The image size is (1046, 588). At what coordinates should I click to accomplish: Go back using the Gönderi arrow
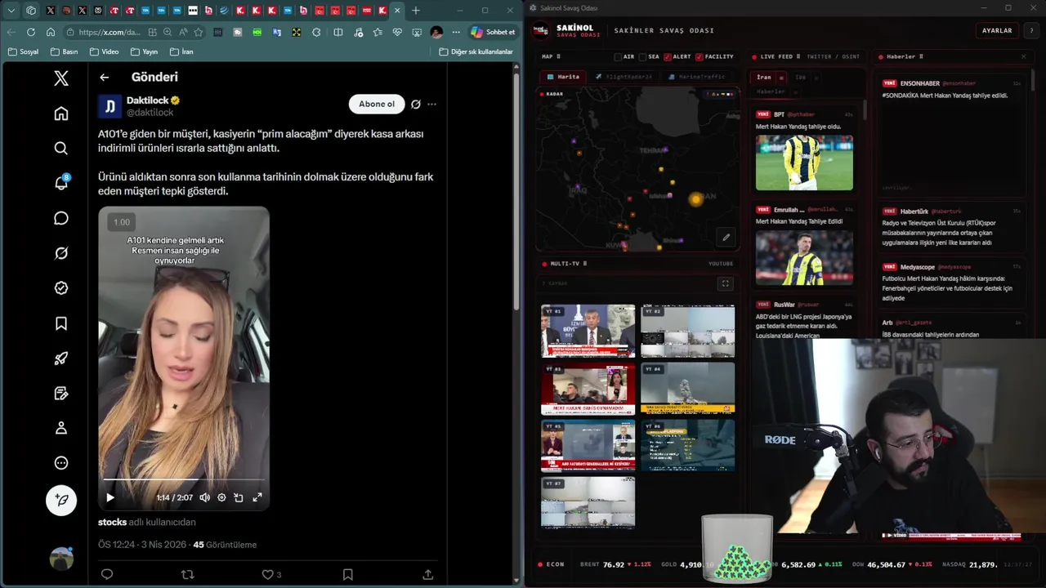(x=104, y=77)
